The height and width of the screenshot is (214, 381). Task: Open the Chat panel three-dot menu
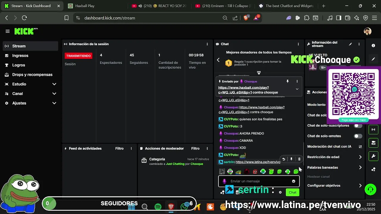point(298,44)
